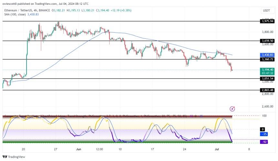278x161 pixels.
Task: Click the 12:00 marker on time axis
Action: 99,149
